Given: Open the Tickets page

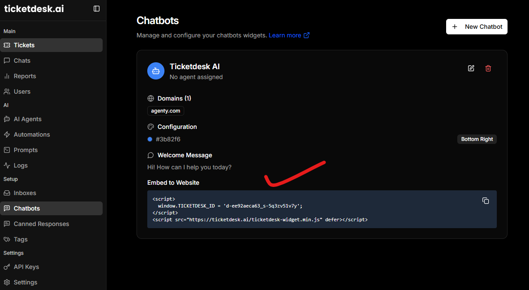Looking at the screenshot, I should pos(24,45).
